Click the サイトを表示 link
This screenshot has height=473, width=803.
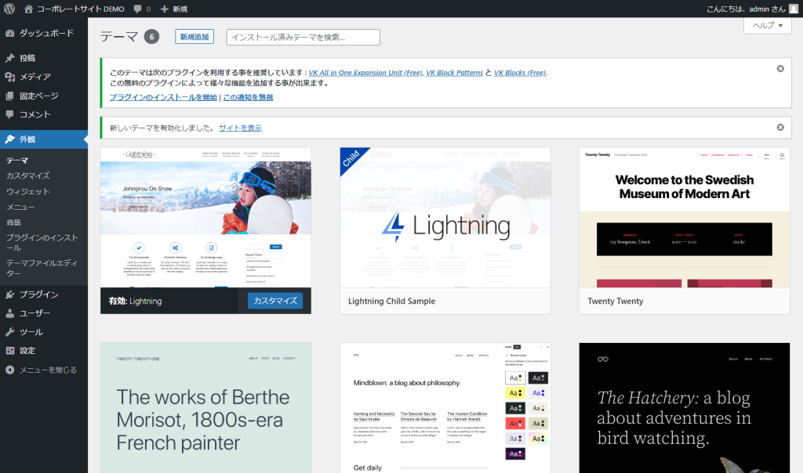[x=240, y=128]
